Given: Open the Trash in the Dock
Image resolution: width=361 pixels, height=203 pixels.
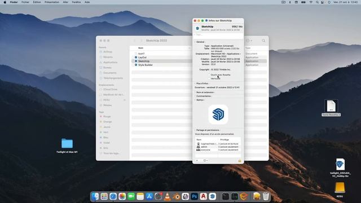Looking at the screenshot, I should click(x=266, y=196).
